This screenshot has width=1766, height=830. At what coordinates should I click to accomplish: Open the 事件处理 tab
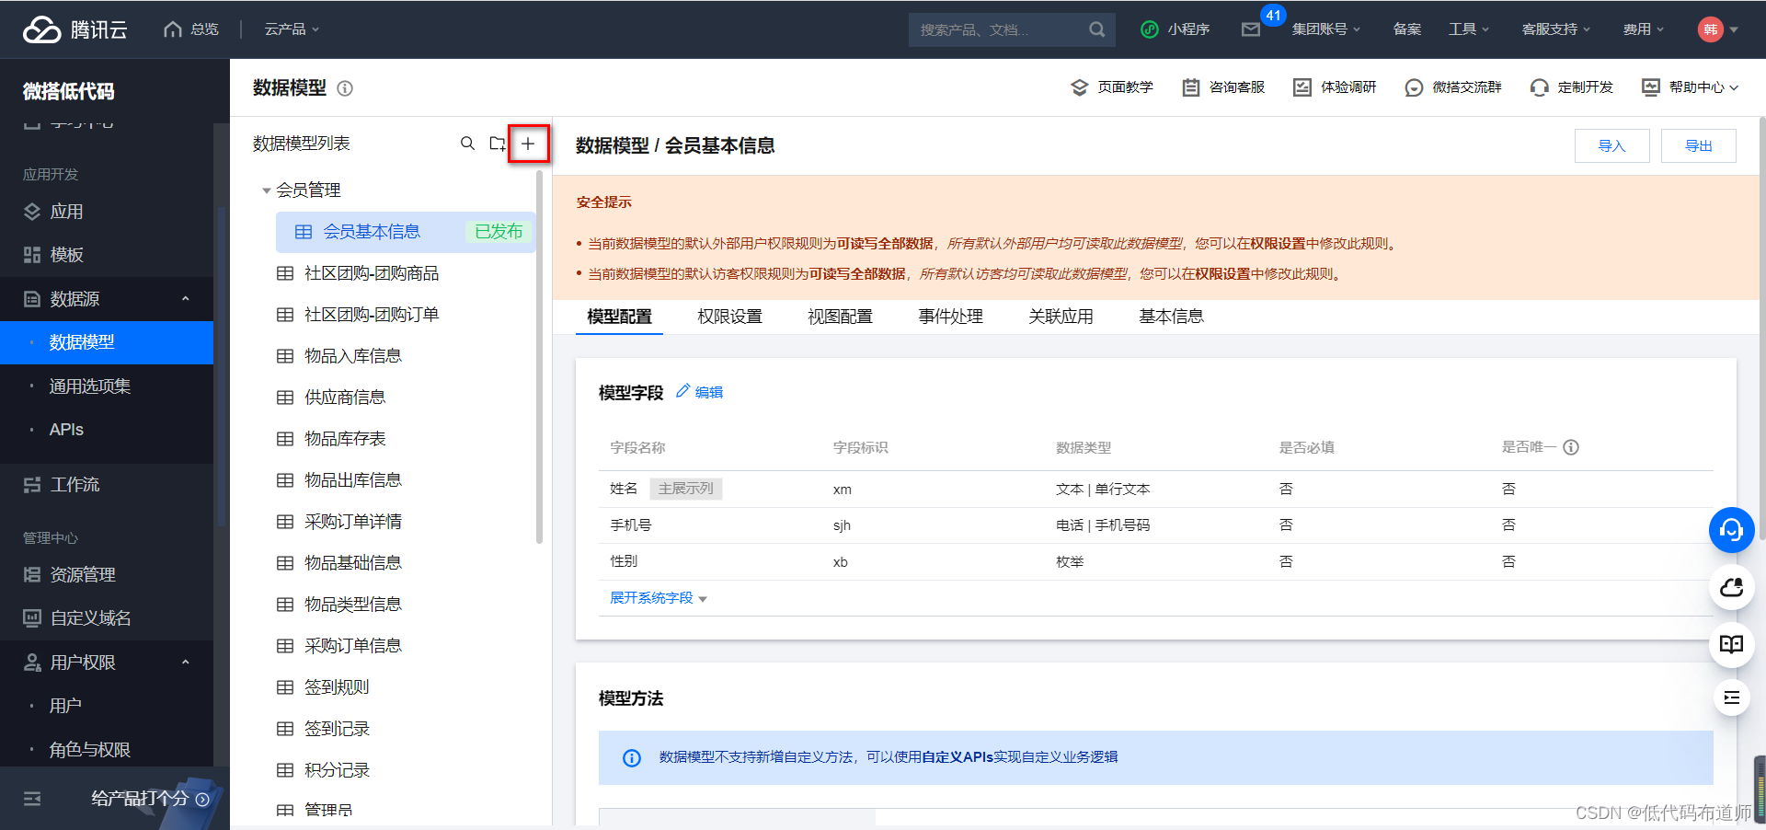(950, 316)
